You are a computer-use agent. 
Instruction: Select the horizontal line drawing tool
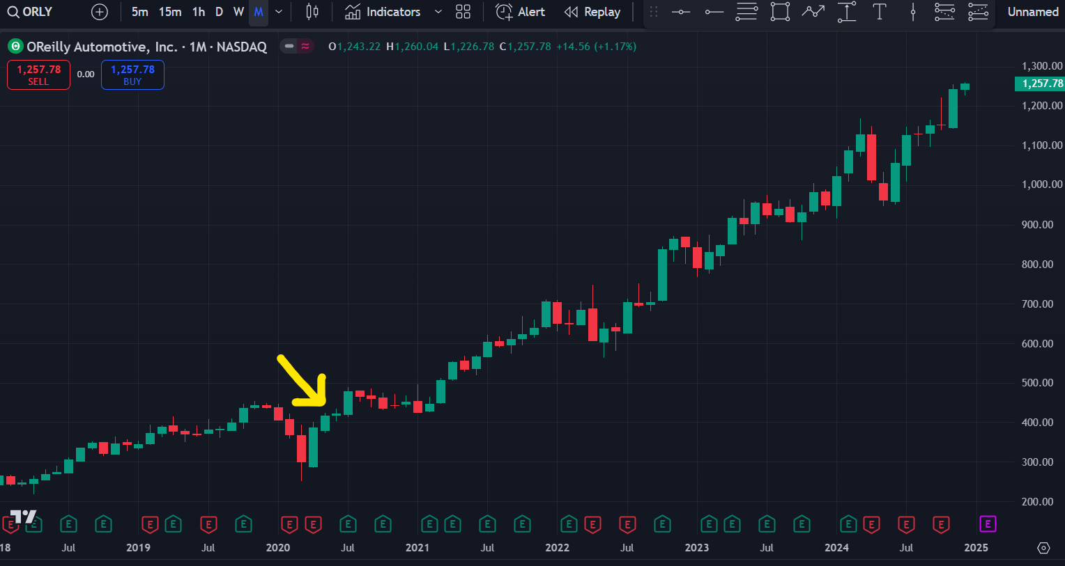[x=681, y=12]
